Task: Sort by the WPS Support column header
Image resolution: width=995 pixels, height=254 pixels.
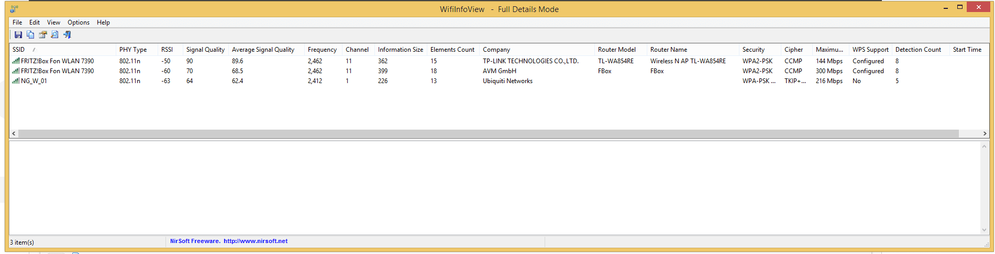Action: pos(870,50)
